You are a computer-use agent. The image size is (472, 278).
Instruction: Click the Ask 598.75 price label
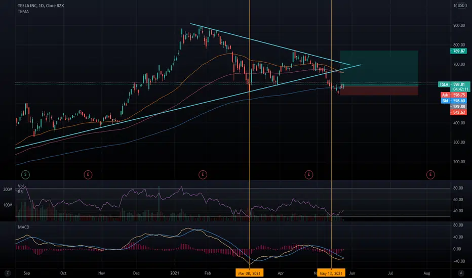[454, 95]
